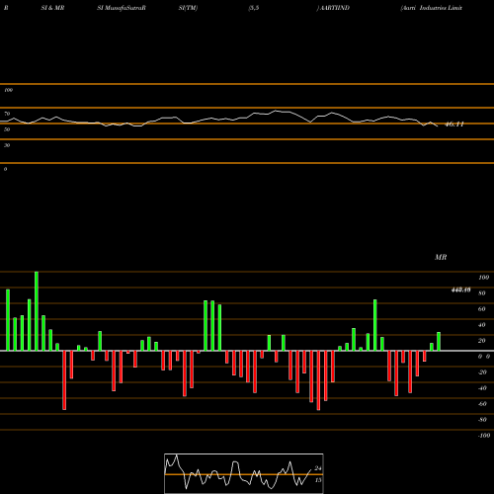
Task: Click the 60 label on the MR axis
Action: pyautogui.click(x=482, y=309)
